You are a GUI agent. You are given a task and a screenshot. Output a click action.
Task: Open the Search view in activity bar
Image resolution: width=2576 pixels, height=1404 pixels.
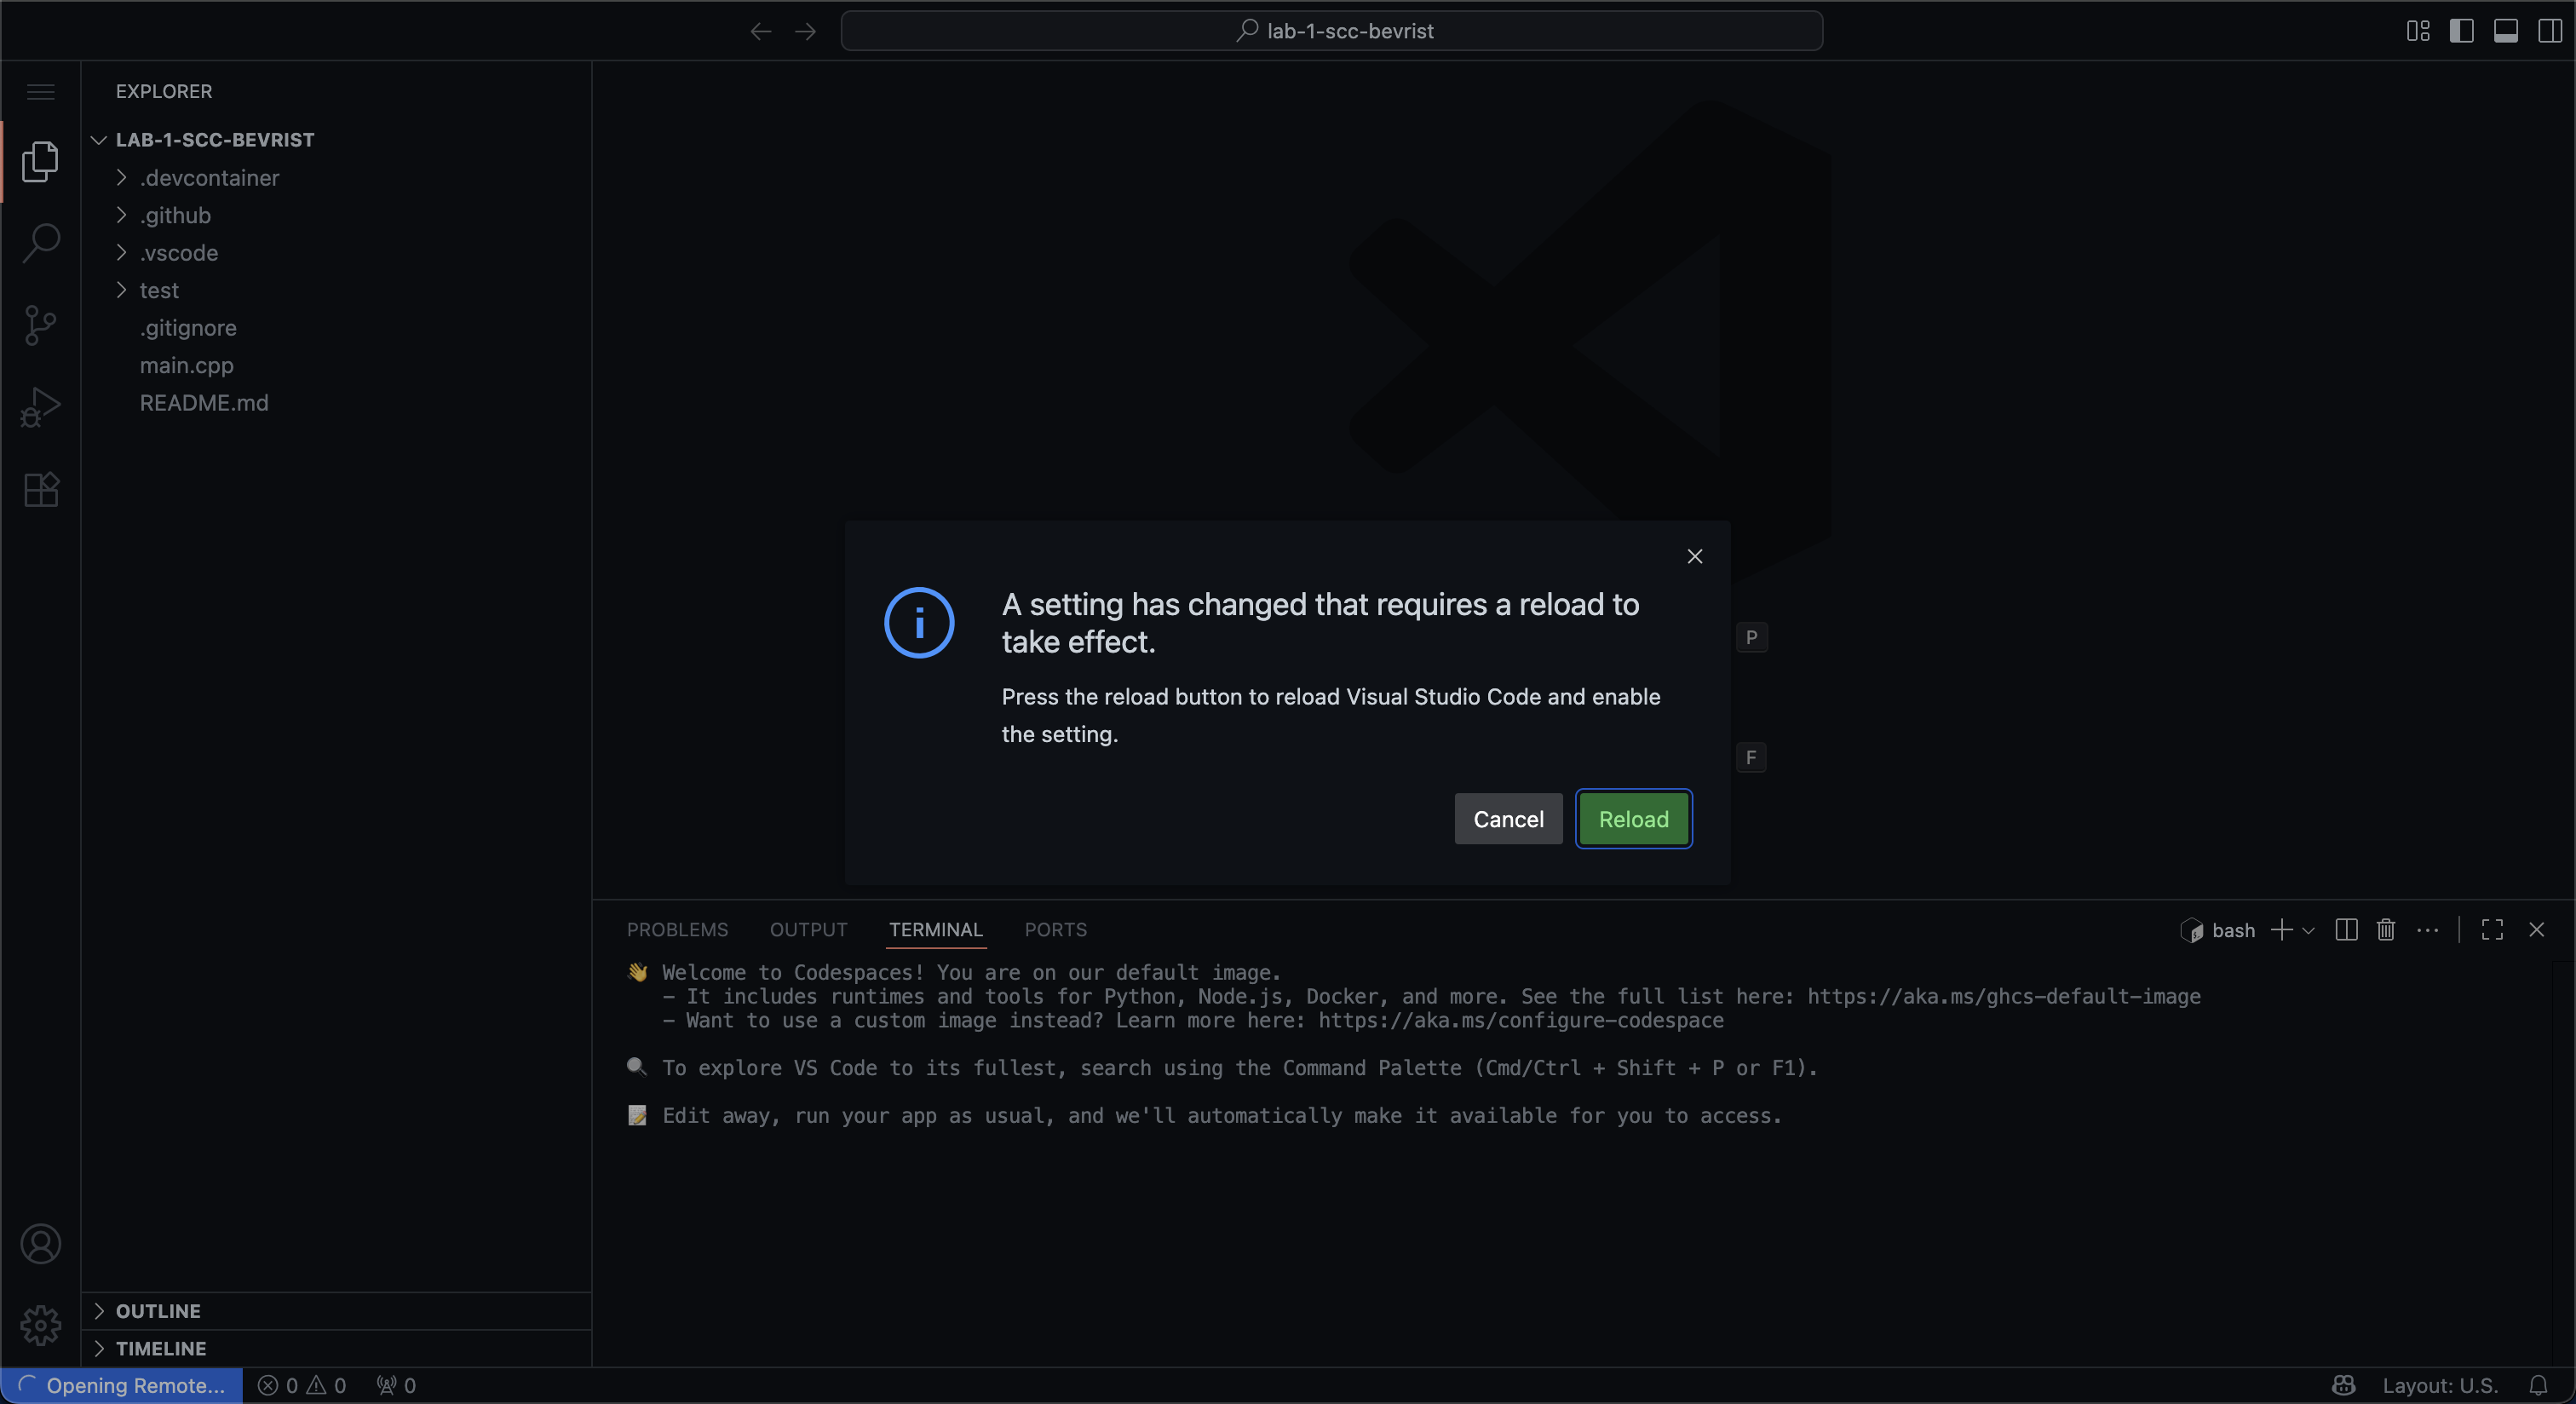(x=41, y=242)
